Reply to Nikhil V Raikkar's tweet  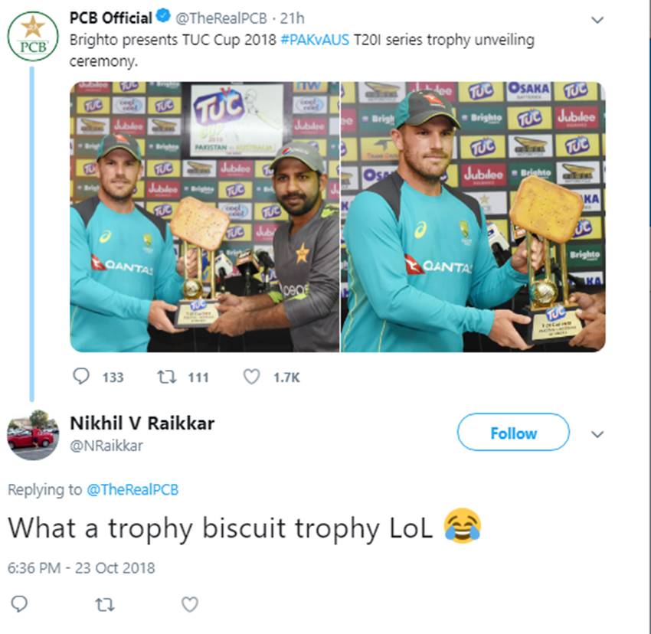(19, 604)
